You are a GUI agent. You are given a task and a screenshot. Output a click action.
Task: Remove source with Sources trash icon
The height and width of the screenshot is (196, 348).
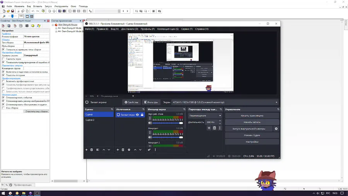click(x=123, y=150)
